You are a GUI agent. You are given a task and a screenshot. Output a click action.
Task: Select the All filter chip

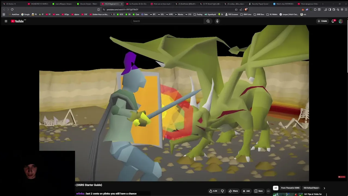click(275, 188)
